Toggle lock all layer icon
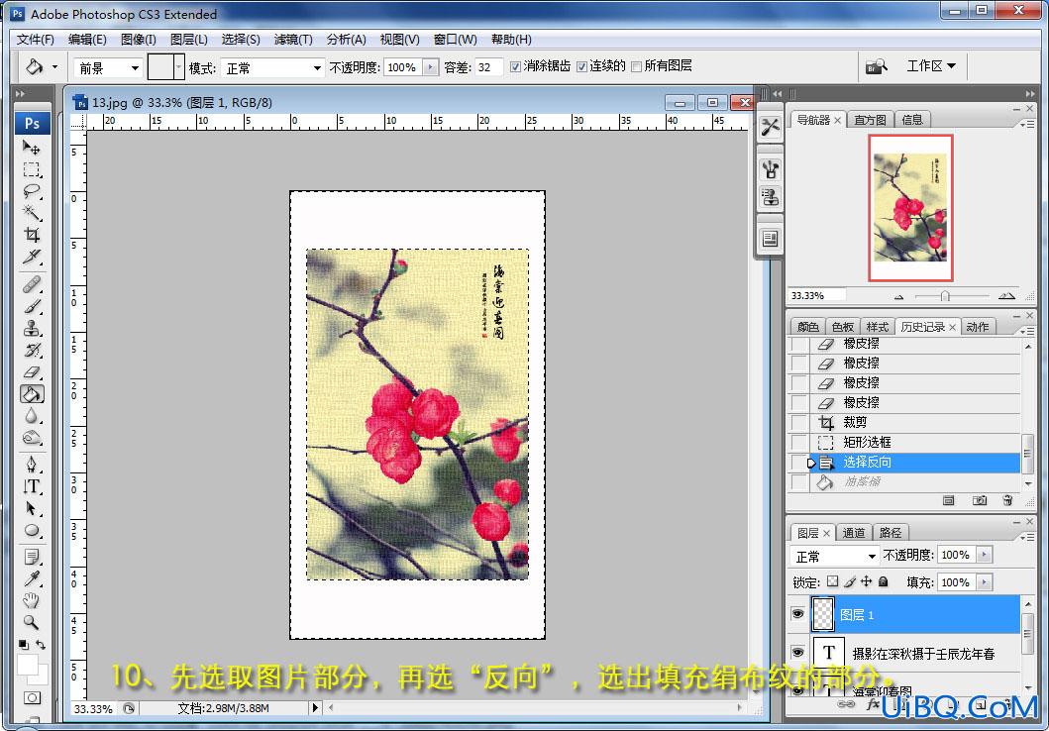 tap(884, 581)
